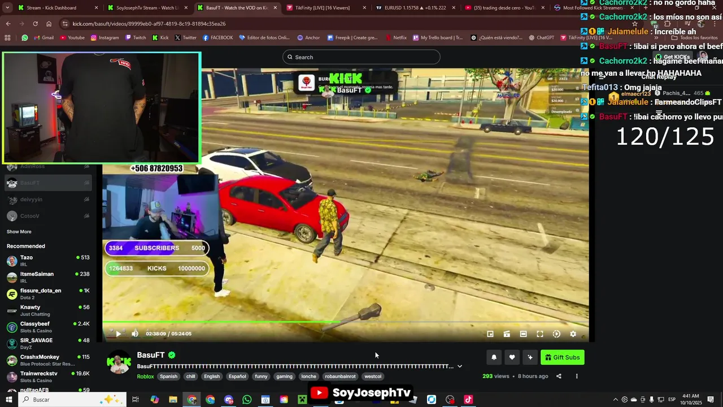This screenshot has height=407, width=723.
Task: Open Twitch bookmark
Action: tap(135, 38)
